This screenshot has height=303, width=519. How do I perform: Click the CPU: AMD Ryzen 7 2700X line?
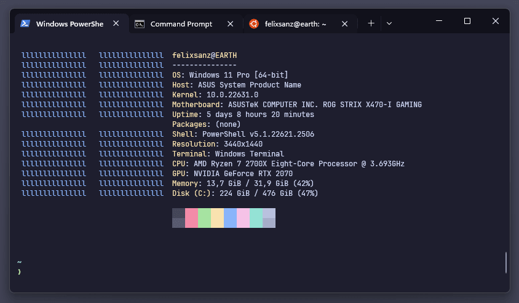[288, 164]
